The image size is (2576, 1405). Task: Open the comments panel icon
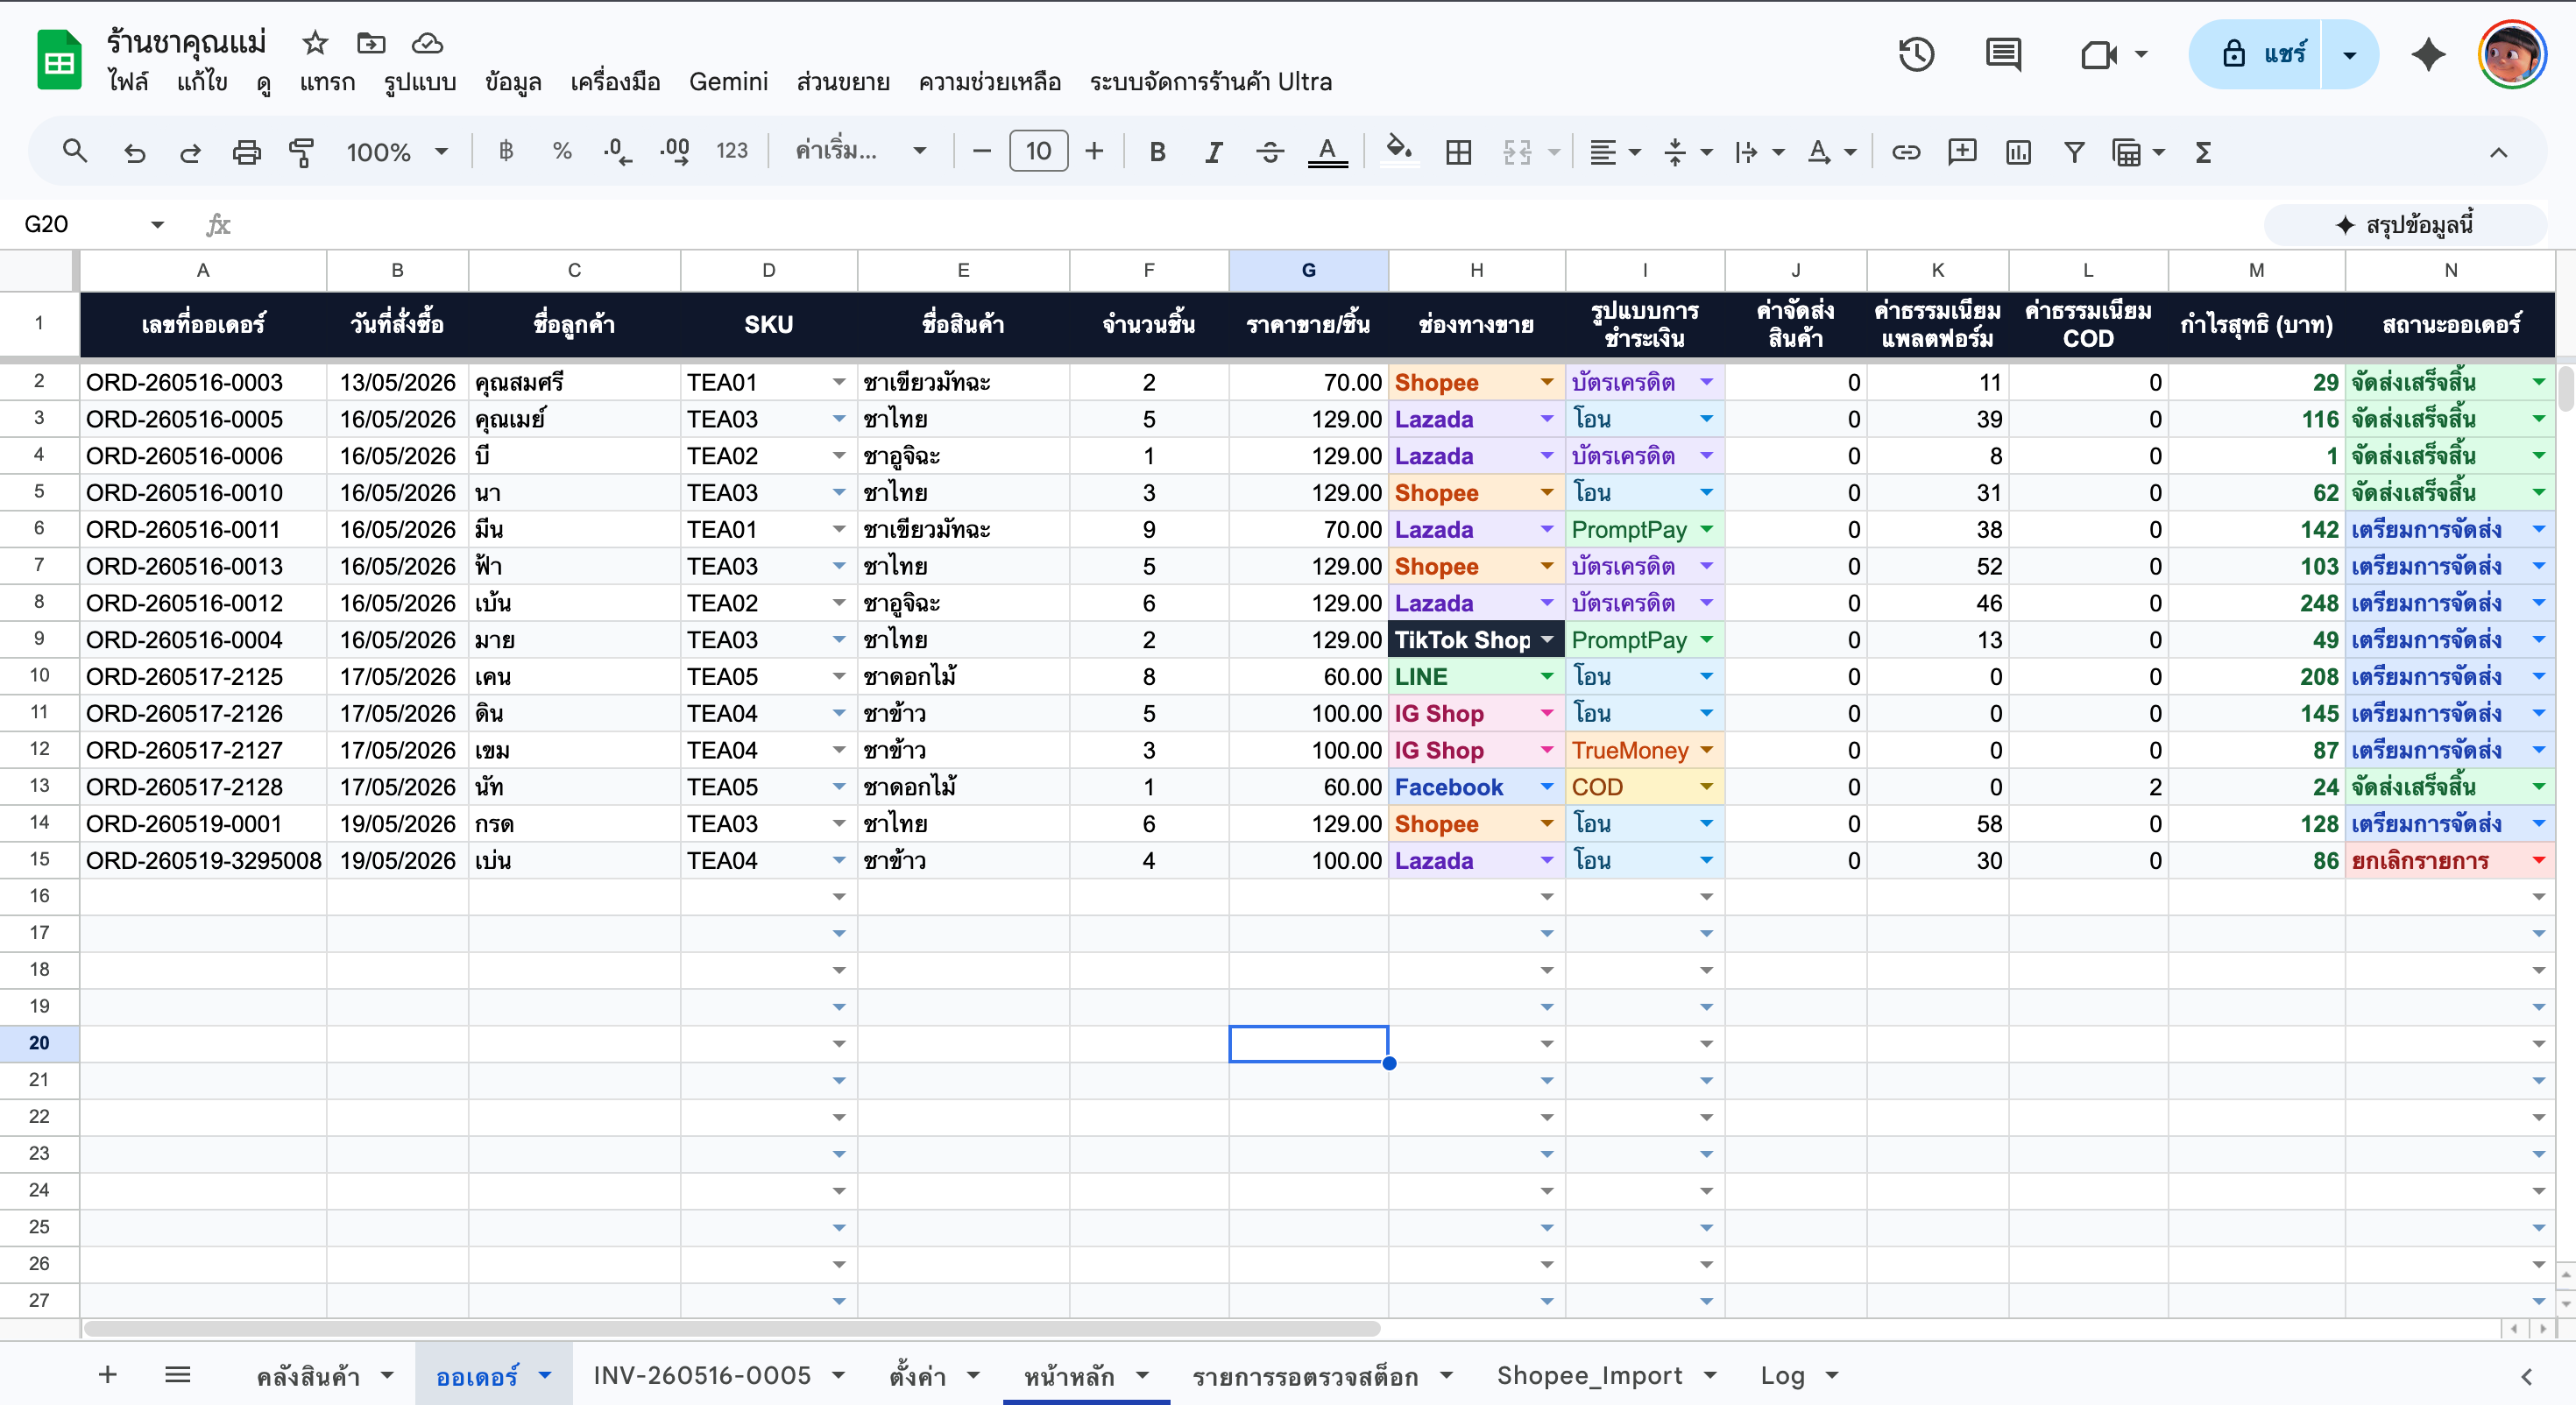pos(2003,54)
